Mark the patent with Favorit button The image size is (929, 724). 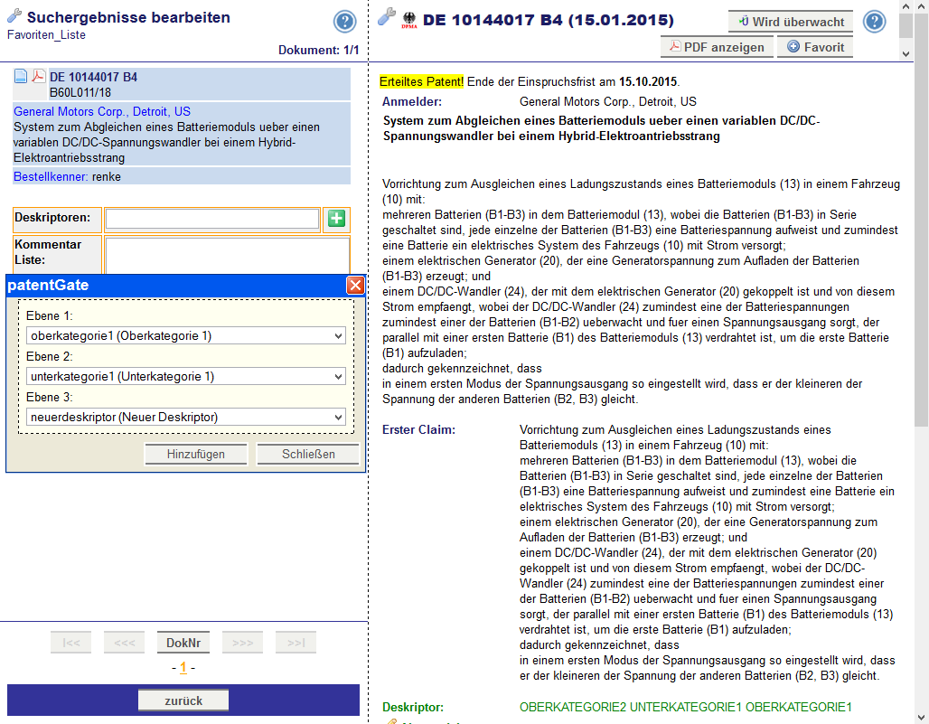[x=816, y=47]
